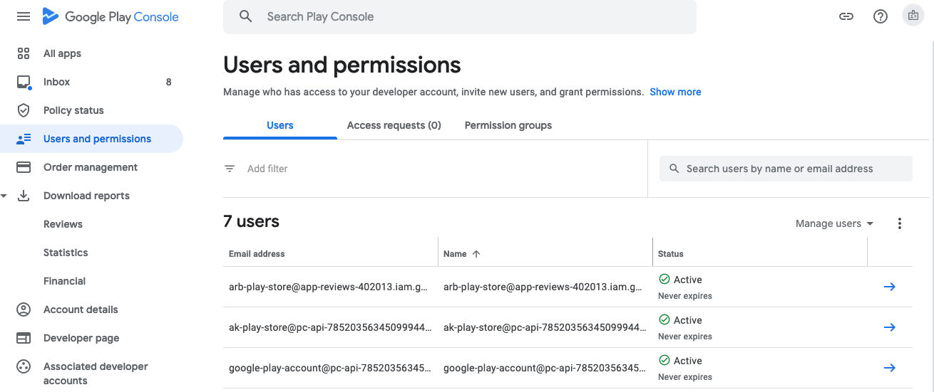The image size is (934, 392).
Task: Click the Account details person icon
Action: 24,309
